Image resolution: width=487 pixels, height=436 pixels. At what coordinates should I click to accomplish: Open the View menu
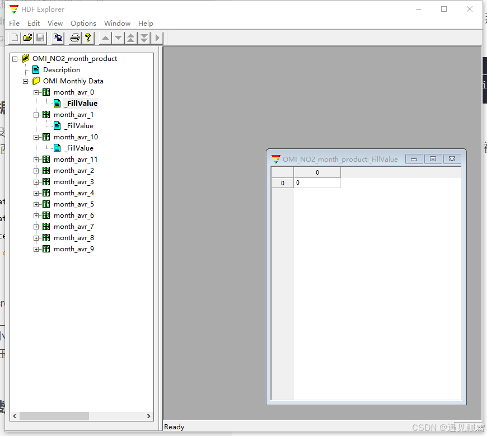(x=55, y=24)
